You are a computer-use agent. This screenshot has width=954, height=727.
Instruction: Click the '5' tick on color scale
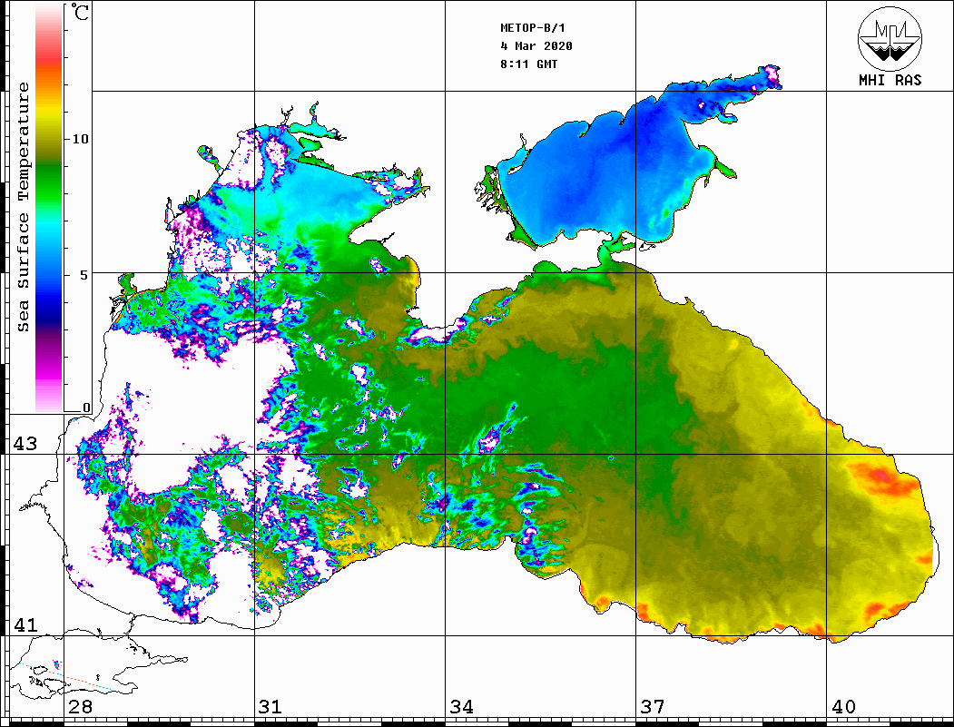click(84, 276)
